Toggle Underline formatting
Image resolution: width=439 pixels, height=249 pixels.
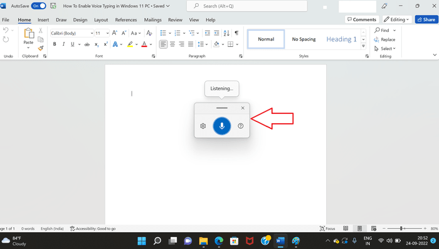click(73, 44)
